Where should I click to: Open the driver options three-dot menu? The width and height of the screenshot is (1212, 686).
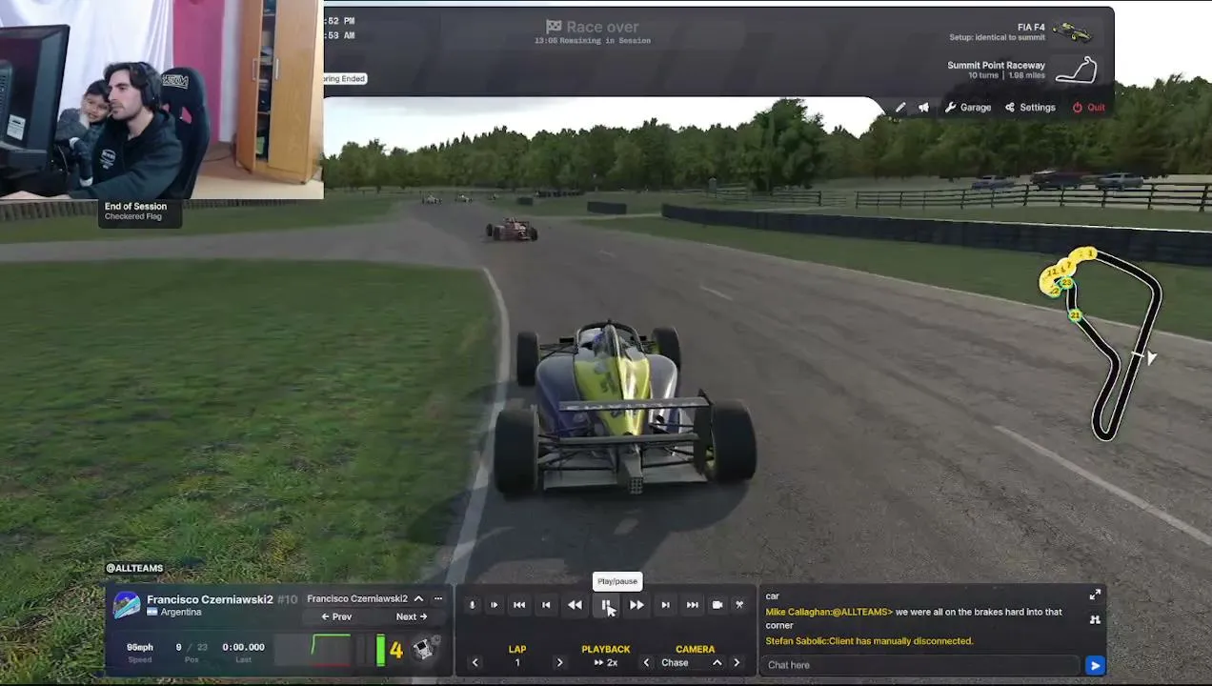[x=438, y=598]
